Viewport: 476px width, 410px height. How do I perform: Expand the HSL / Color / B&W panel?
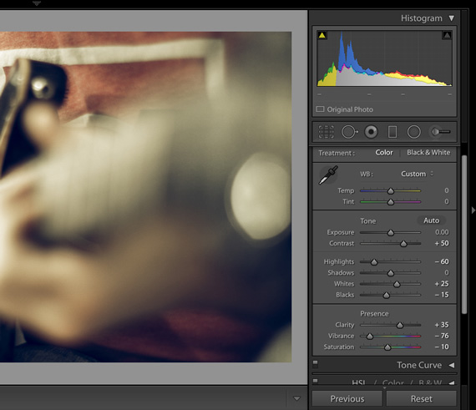coord(452,382)
